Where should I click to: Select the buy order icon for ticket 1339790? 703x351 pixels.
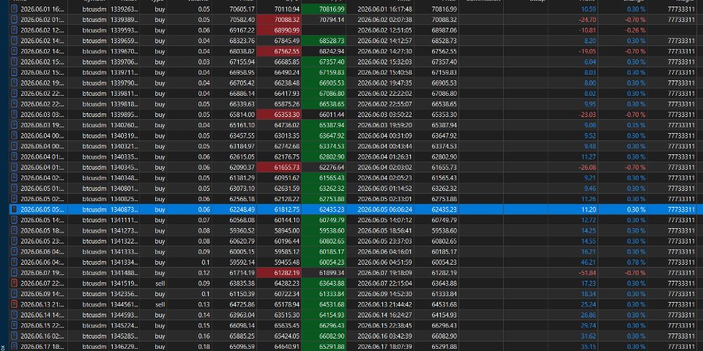pos(14,83)
